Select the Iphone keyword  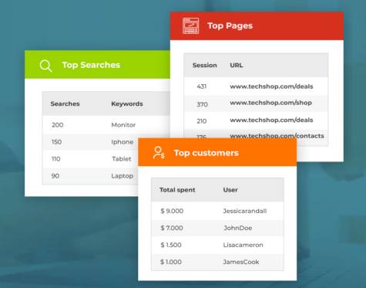[x=123, y=142]
